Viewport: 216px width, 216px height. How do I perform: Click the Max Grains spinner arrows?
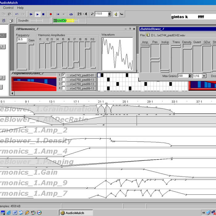(x=189, y=76)
